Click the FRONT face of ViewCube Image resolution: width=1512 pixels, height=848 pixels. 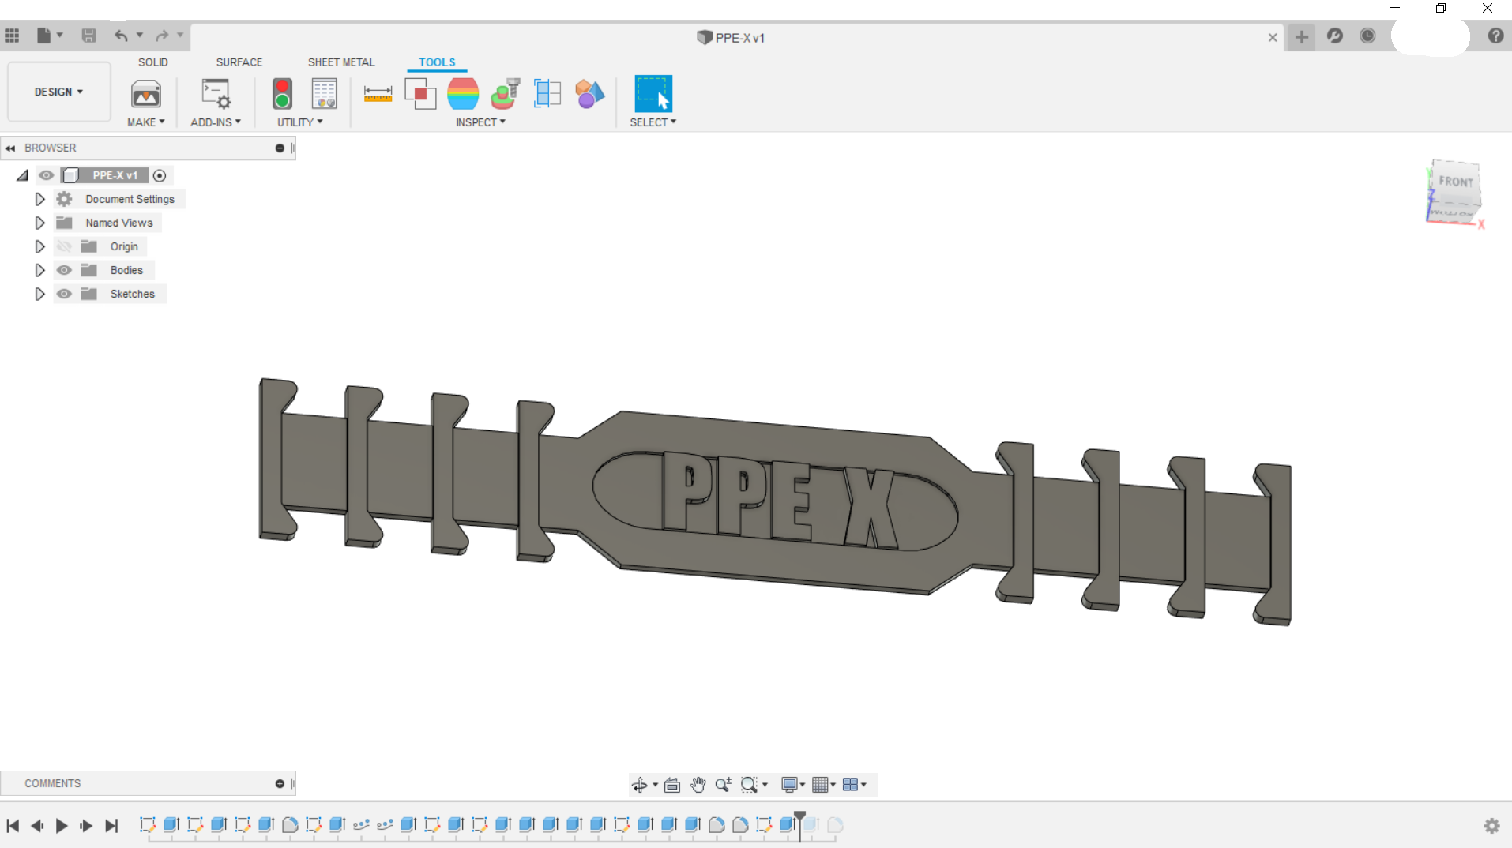1456,182
